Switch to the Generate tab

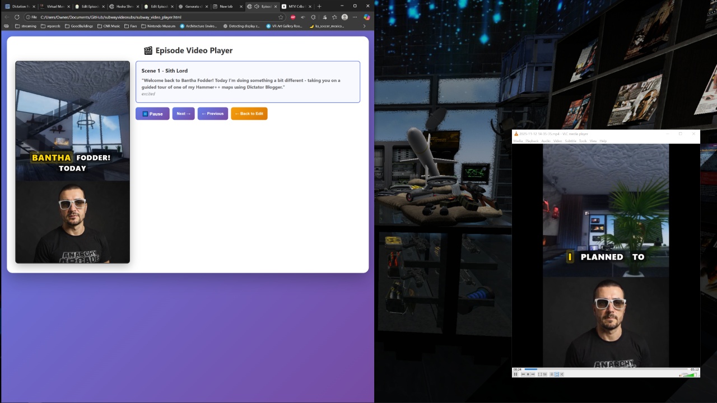pyautogui.click(x=193, y=6)
